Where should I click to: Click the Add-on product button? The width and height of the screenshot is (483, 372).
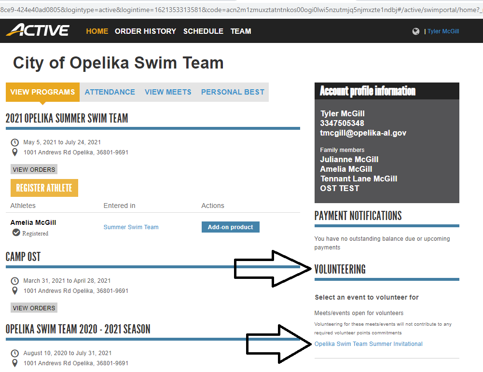click(230, 227)
